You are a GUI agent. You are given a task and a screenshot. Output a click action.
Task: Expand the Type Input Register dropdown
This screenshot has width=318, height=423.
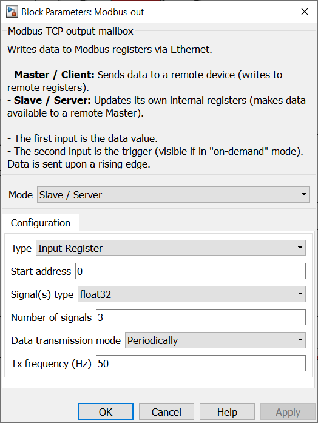coord(171,248)
